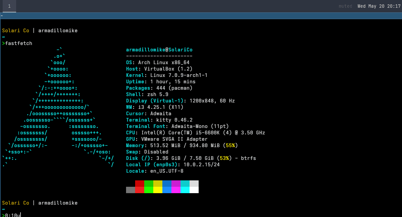Click the dim gray color block

[130, 190]
